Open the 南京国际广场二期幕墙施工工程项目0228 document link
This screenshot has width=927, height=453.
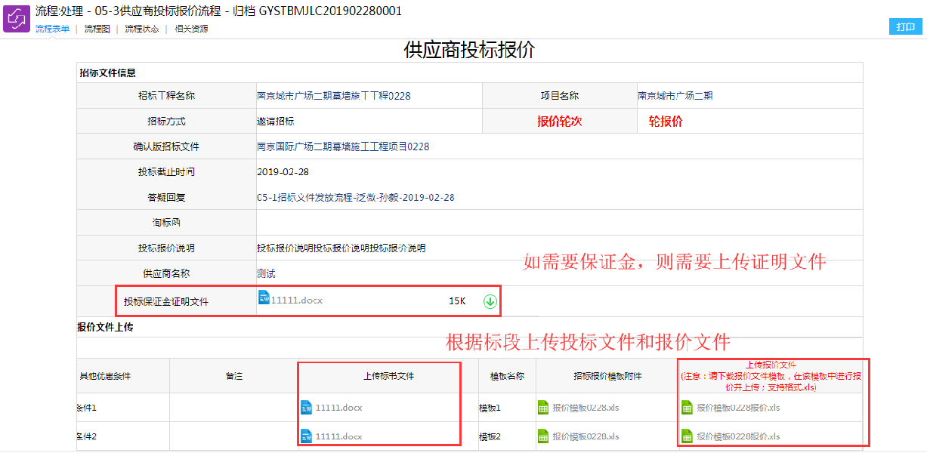[343, 146]
